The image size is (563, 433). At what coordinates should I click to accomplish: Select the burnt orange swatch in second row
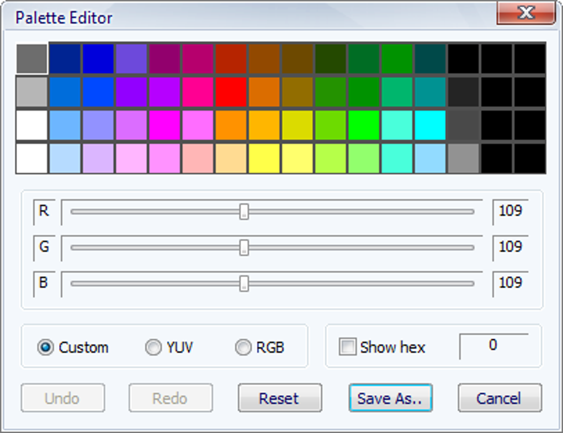coord(264,92)
